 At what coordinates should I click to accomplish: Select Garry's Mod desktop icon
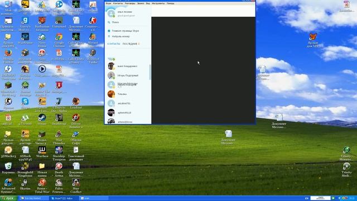pyautogui.click(x=25, y=23)
